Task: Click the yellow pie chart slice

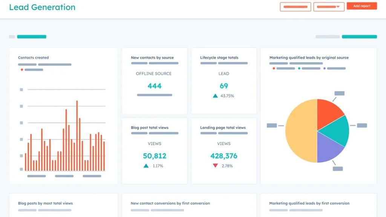Action: 300,132
